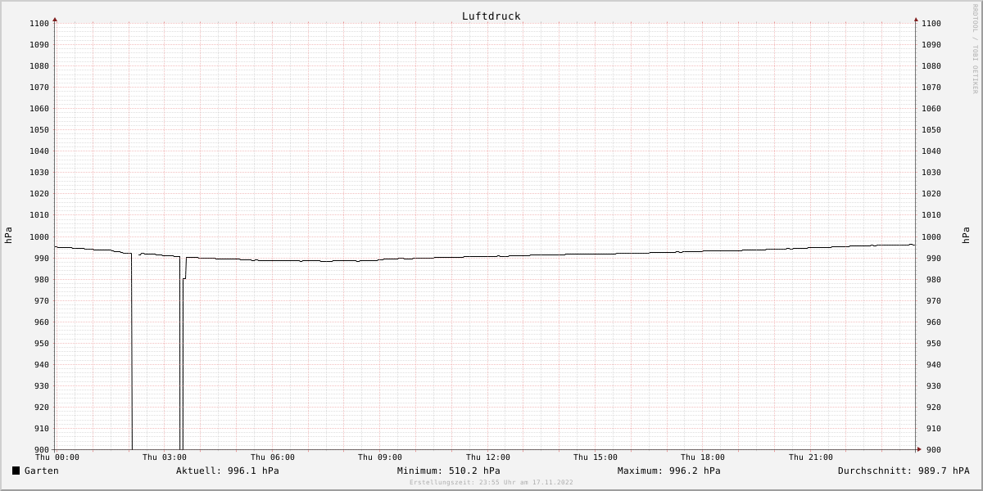Click the "1030" label on the left axis
983x491 pixels.
coord(39,173)
